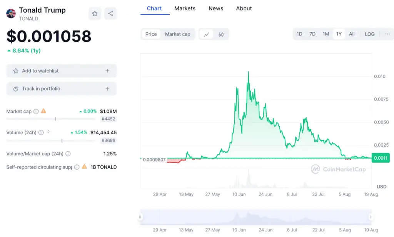Image resolution: width=394 pixels, height=237 pixels.
Task: Click the 1B TONALD supply value
Action: click(104, 167)
